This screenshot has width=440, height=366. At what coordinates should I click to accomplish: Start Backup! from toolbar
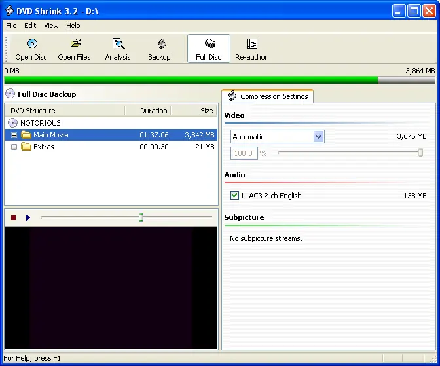(160, 49)
